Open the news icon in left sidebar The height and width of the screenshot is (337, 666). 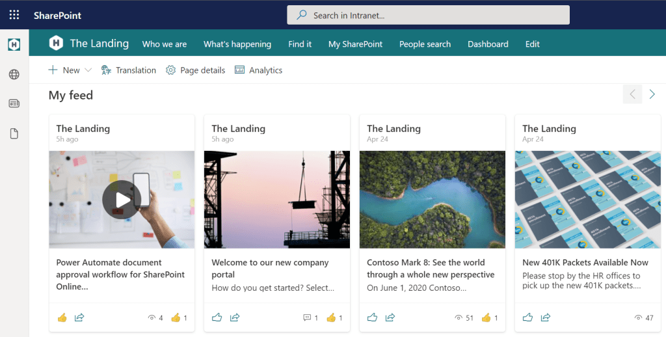tap(14, 103)
